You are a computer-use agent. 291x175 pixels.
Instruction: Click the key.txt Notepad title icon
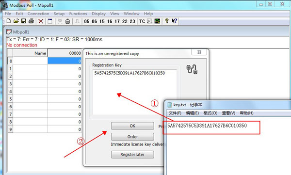pyautogui.click(x=169, y=105)
